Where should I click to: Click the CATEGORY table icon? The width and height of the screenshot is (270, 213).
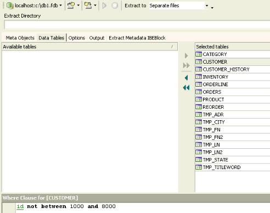pyautogui.click(x=199, y=54)
